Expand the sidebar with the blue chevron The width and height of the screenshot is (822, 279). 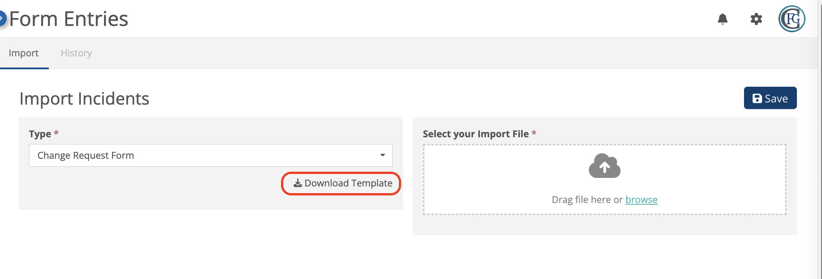tap(2, 18)
